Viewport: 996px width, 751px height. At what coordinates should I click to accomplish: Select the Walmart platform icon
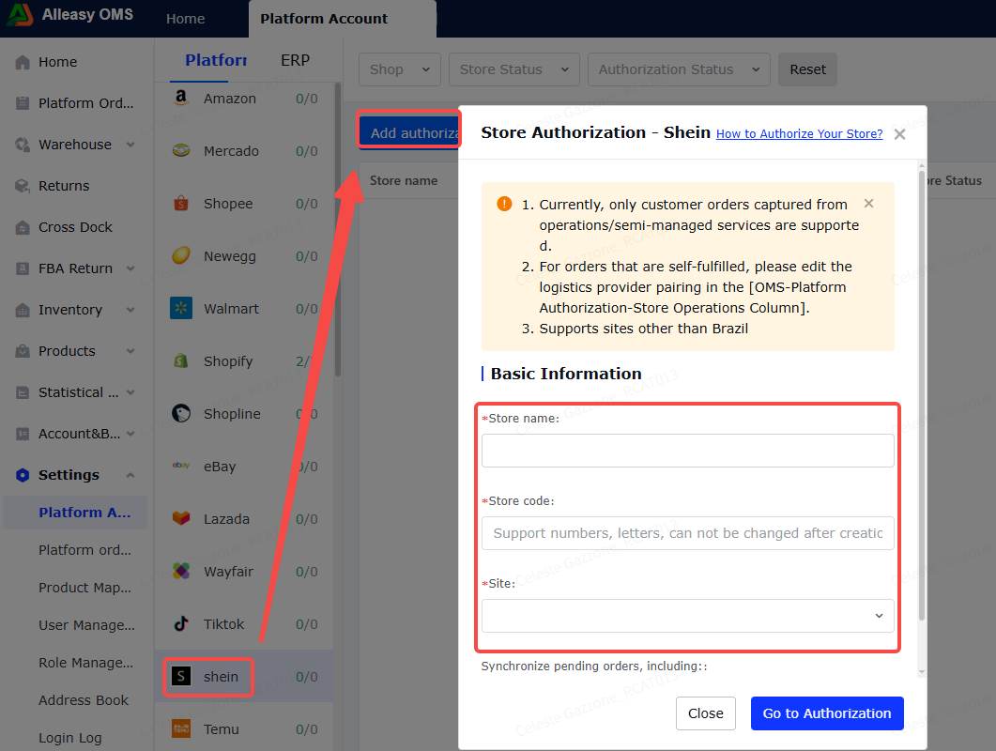[181, 308]
